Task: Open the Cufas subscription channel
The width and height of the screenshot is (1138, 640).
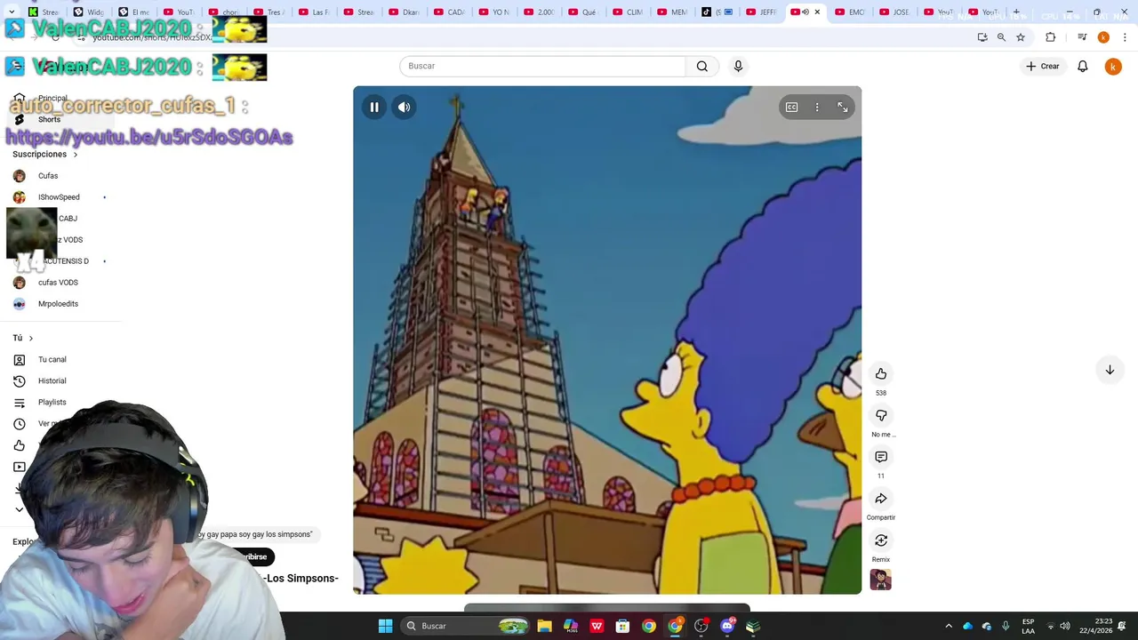Action: pos(48,176)
